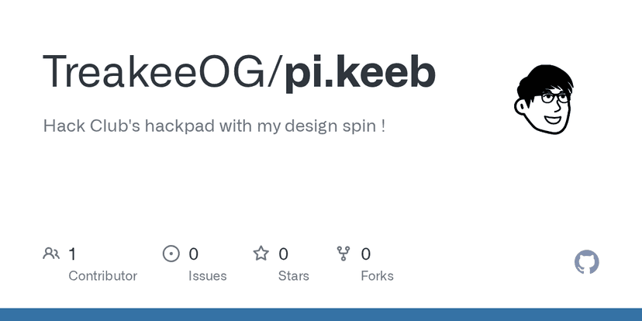This screenshot has width=642, height=321.
Task: Click the Forks label
Action: (x=377, y=276)
